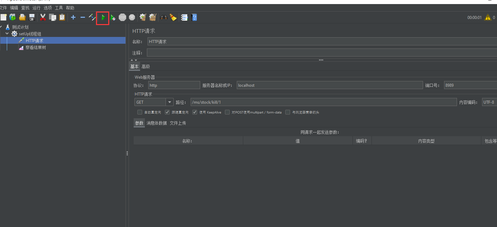497x227 pixels.
Task: Click the vertical splitter handle between the panels
Action: pyautogui.click(x=127, y=153)
